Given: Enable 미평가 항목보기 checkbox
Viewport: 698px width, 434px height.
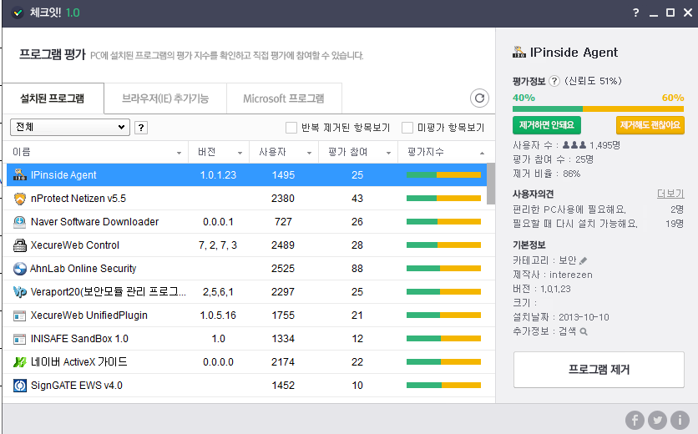Looking at the screenshot, I should tap(407, 128).
